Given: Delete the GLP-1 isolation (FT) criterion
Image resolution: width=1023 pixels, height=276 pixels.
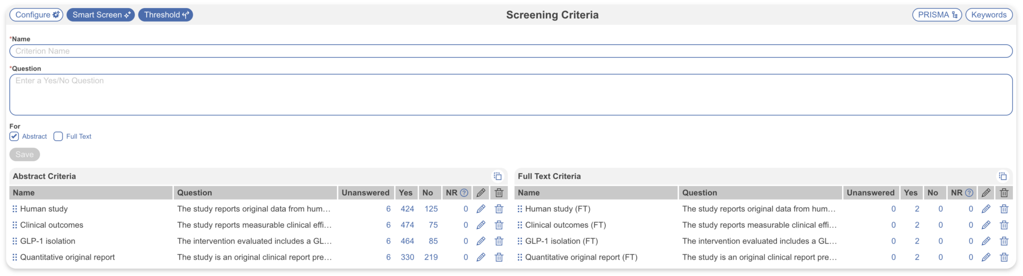Looking at the screenshot, I should tap(1004, 241).
